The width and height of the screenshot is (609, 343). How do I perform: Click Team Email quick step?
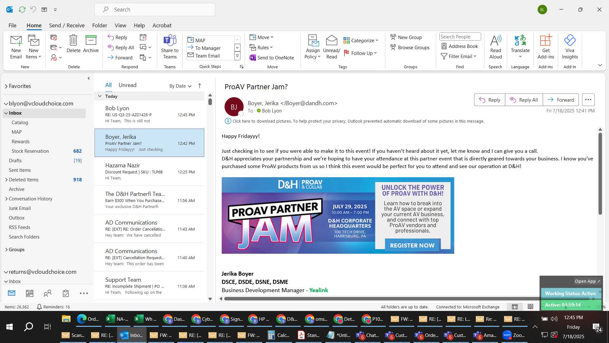pyautogui.click(x=207, y=56)
